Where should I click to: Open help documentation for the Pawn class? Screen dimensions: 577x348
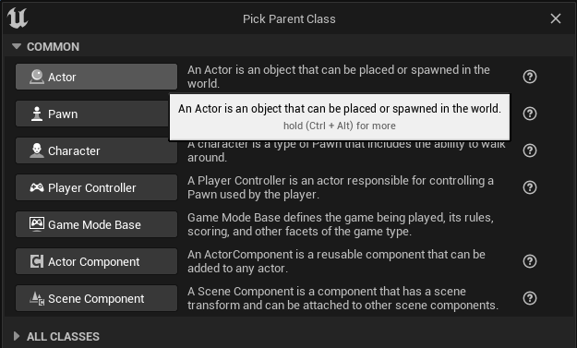530,114
